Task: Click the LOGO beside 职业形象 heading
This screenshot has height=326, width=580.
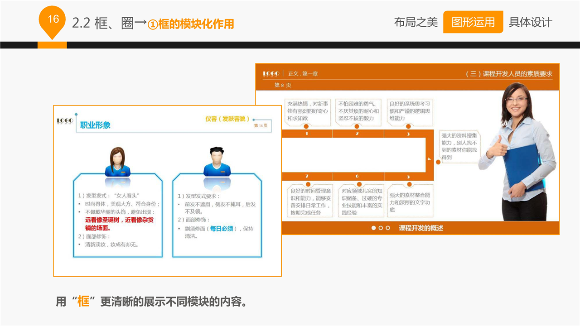Action: (x=65, y=121)
